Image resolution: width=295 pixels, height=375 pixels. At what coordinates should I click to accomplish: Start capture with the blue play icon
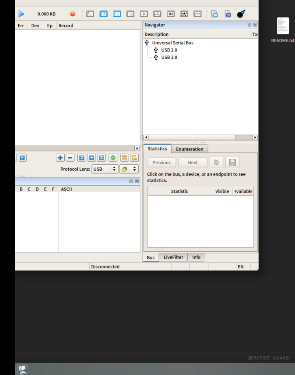tap(21, 14)
